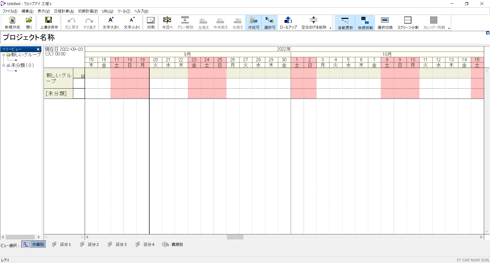Open the 初期計画(P) menu

coord(88,11)
